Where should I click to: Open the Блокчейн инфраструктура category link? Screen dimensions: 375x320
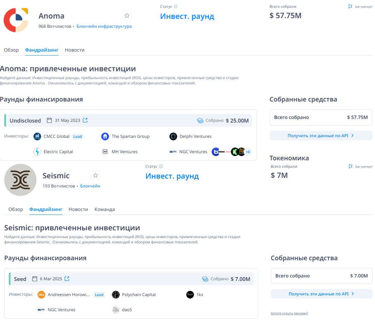tap(104, 26)
